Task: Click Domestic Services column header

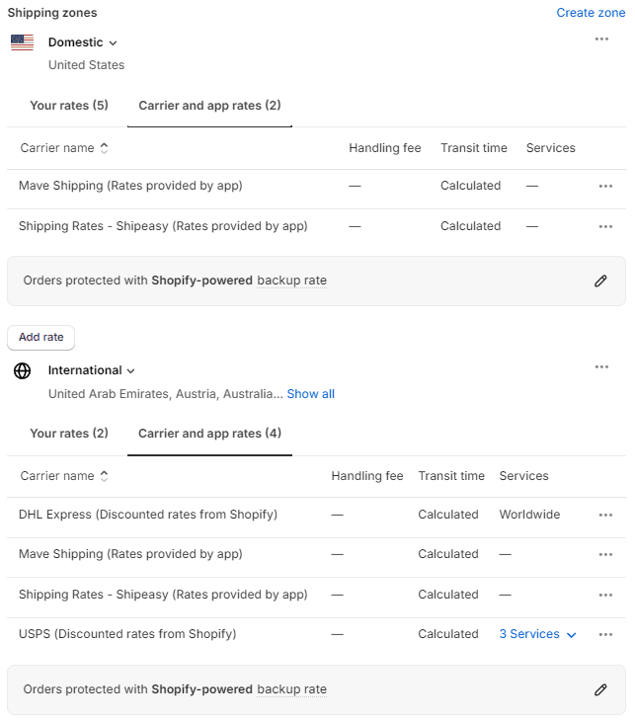Action: [551, 148]
